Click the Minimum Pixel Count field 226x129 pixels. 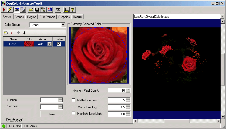[117, 90]
